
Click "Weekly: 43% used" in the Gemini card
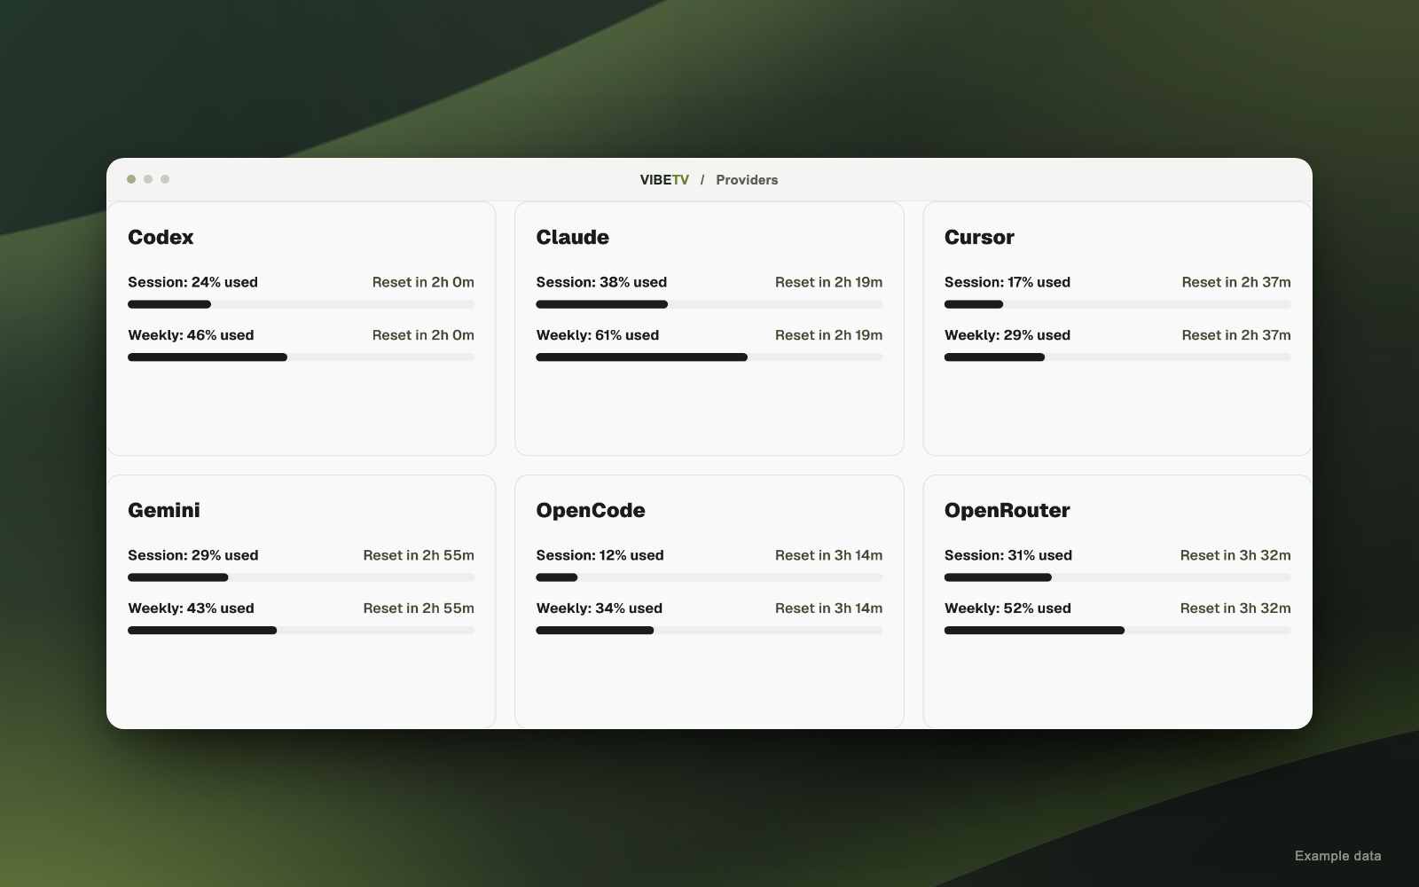point(191,608)
